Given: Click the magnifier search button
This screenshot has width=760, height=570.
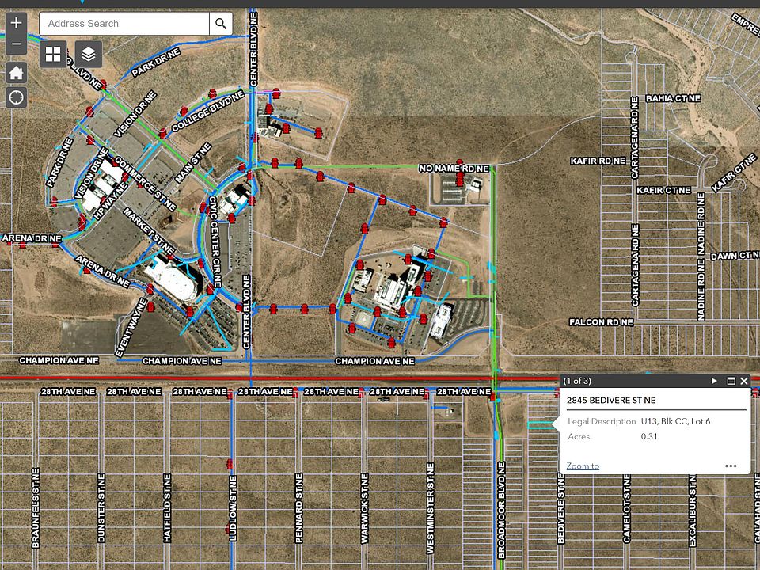Looking at the screenshot, I should tap(221, 24).
